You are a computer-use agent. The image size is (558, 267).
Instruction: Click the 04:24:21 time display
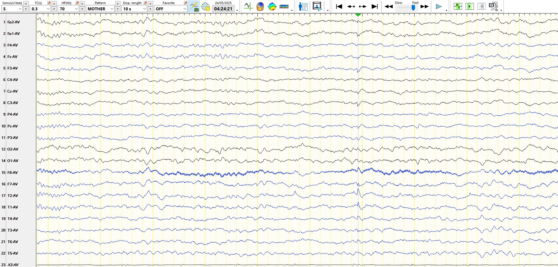(x=223, y=9)
